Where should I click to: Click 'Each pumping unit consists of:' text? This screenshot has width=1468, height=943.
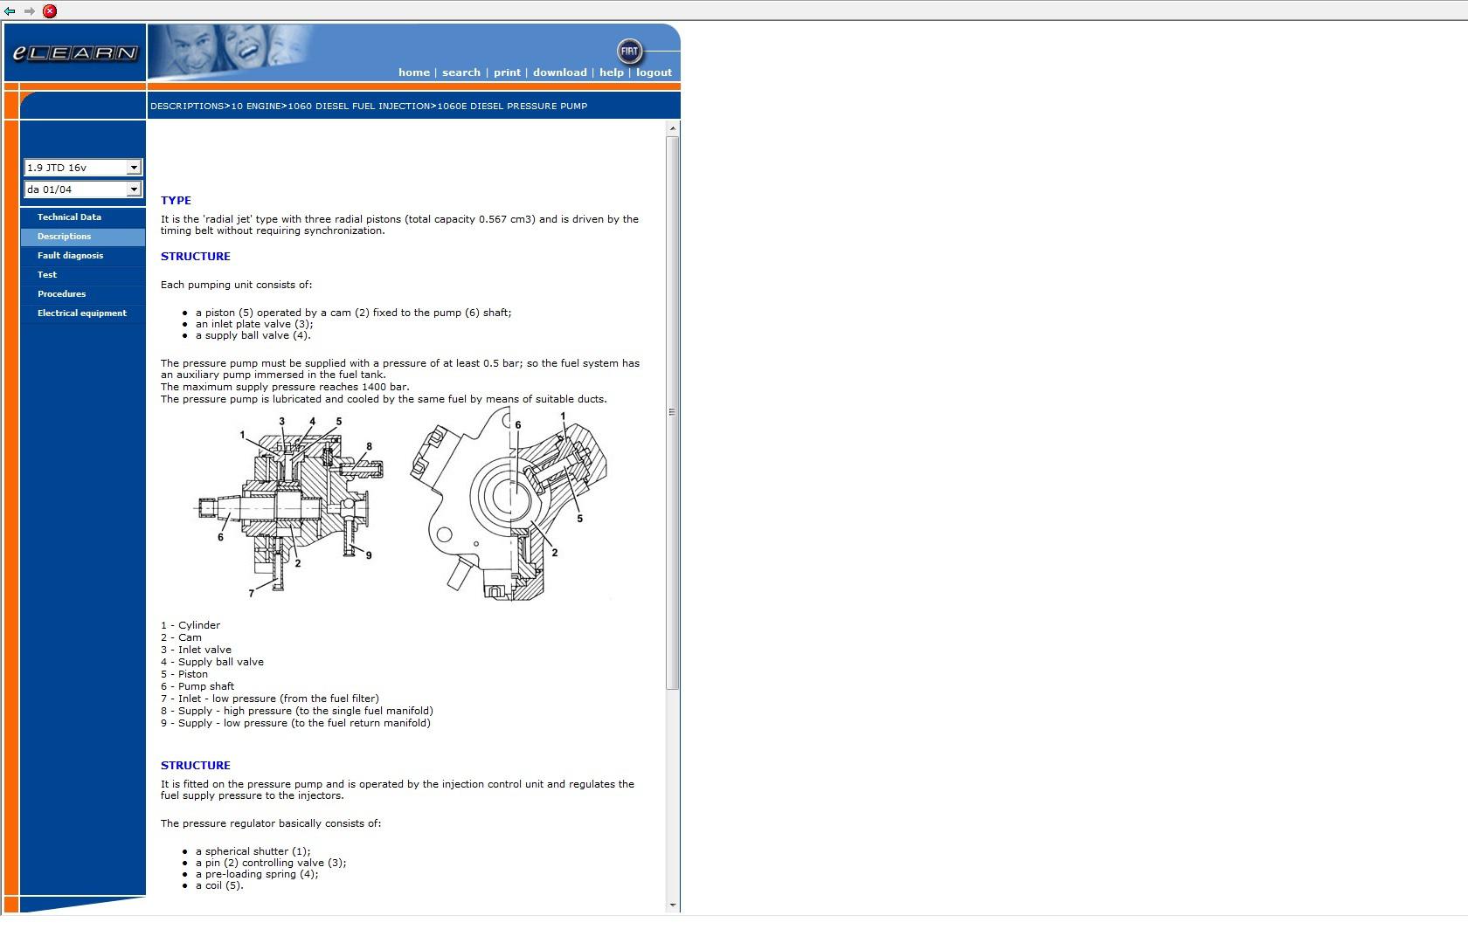pos(236,285)
